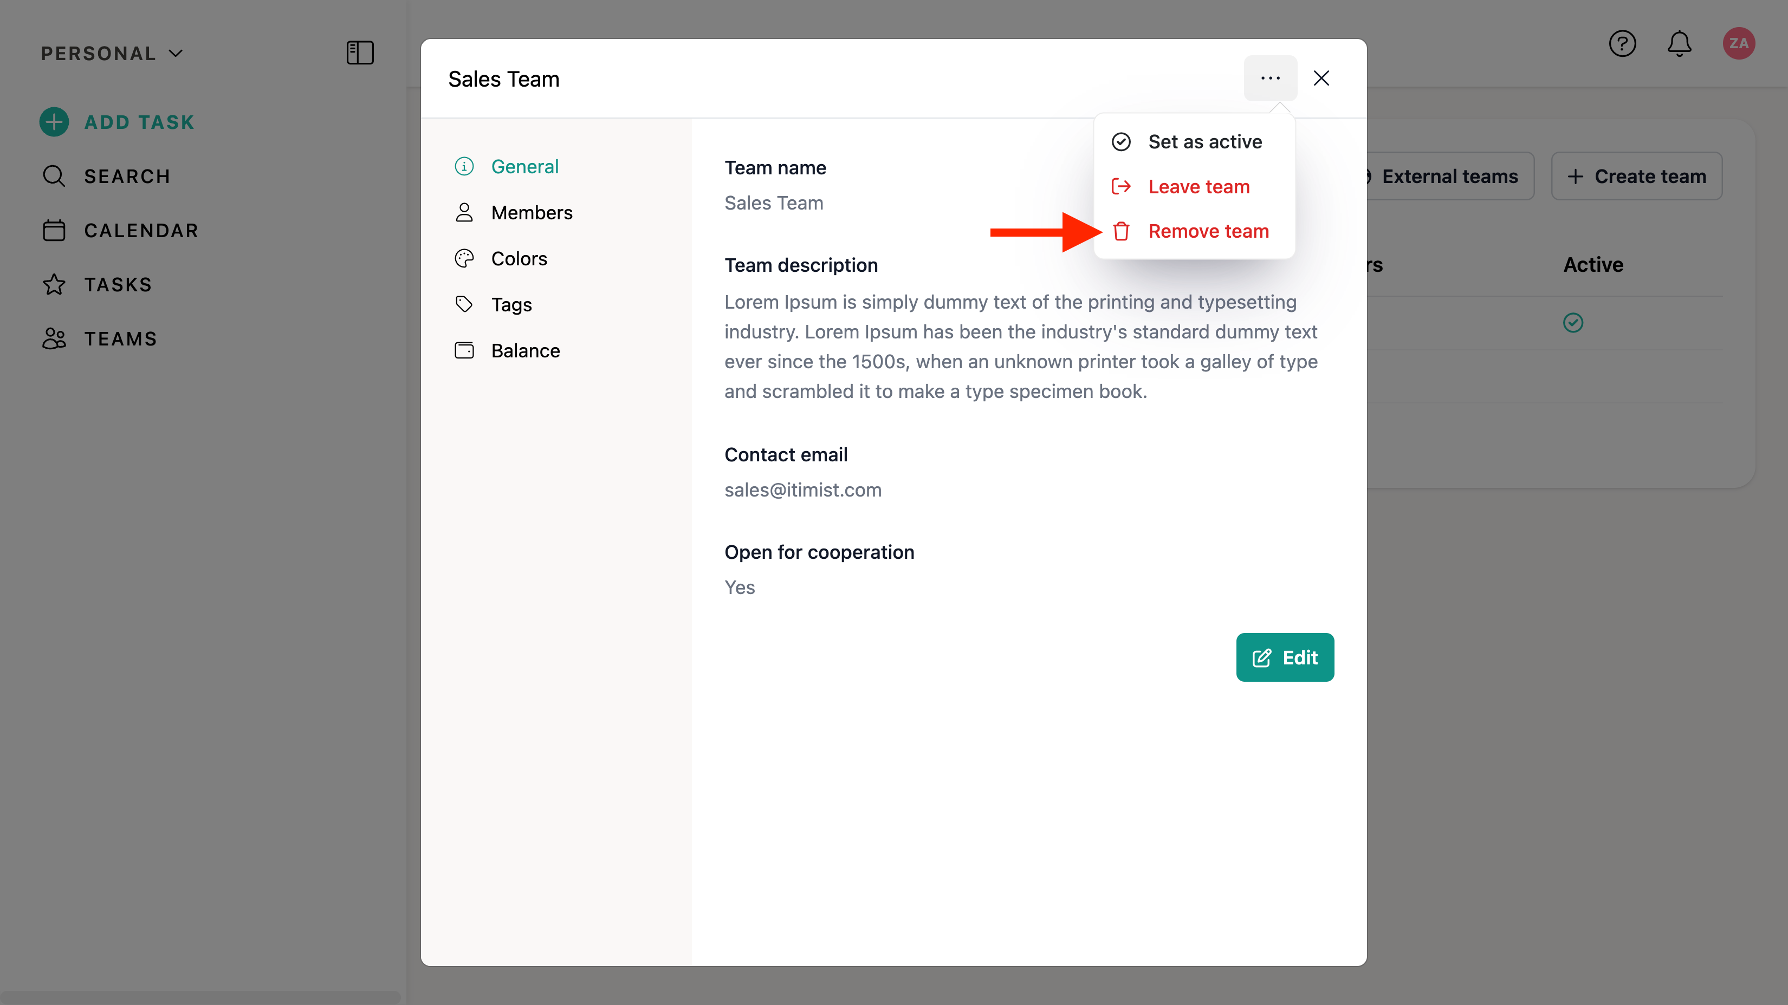
Task: Toggle the three-dots more options menu
Action: (1270, 79)
